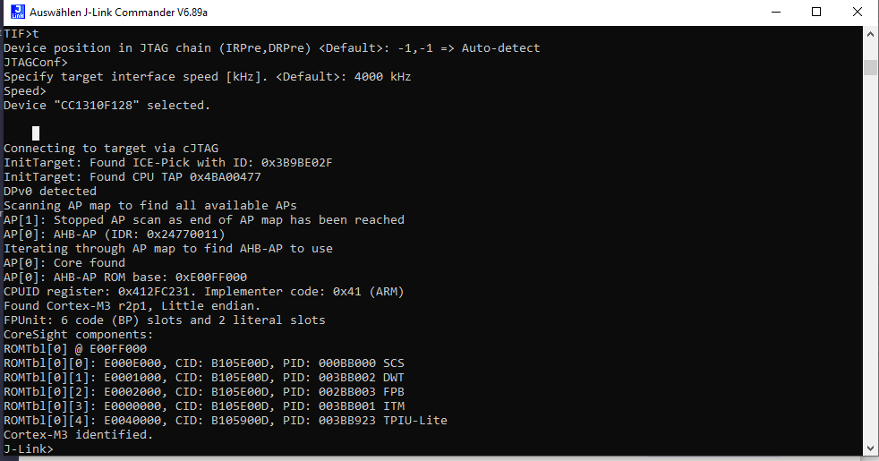Click the ROMTbl[0][4] TPIU-Lite entry line
This screenshot has height=461, width=879.
coord(226,421)
